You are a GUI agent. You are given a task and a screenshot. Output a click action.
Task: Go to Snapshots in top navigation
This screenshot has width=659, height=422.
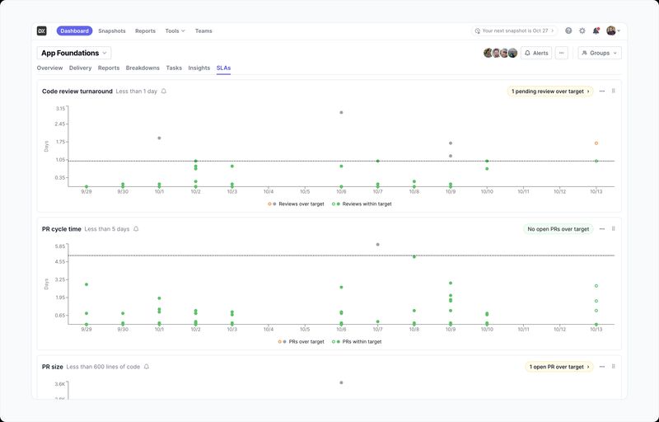[112, 30]
